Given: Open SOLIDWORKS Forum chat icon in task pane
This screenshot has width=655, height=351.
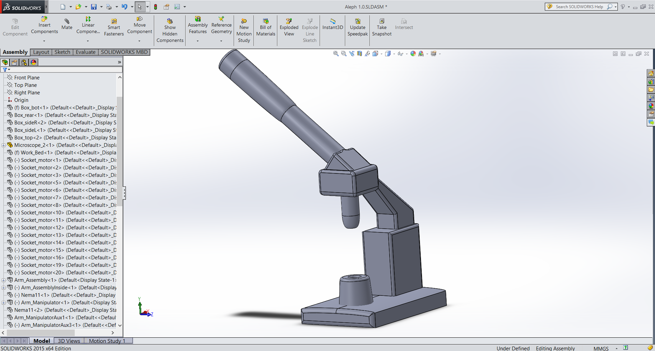Looking at the screenshot, I should click(651, 122).
